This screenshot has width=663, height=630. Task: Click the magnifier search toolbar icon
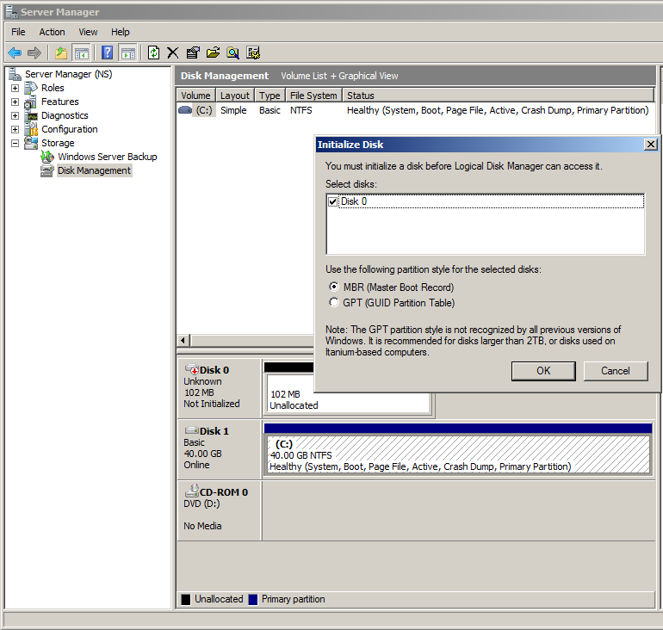click(232, 52)
